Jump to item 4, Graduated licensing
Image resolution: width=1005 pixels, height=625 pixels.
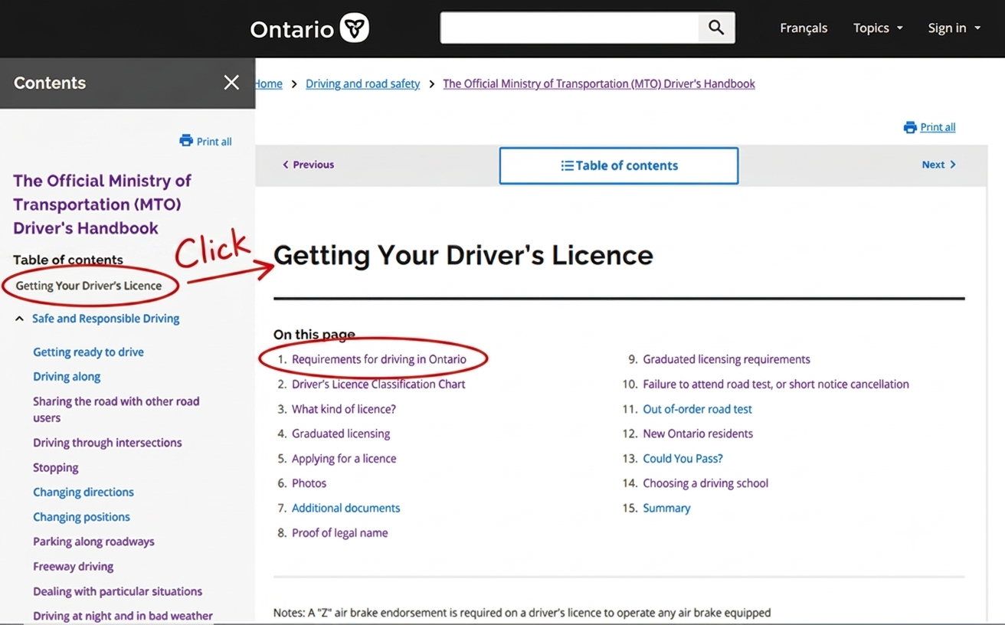341,434
